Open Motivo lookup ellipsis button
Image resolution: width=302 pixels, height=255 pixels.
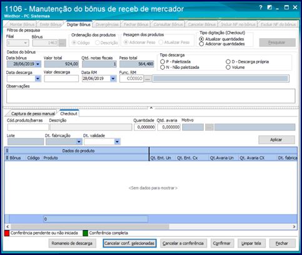[x=209, y=127]
